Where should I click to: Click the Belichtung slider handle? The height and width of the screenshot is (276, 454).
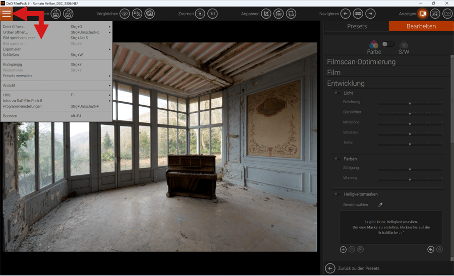click(410, 103)
